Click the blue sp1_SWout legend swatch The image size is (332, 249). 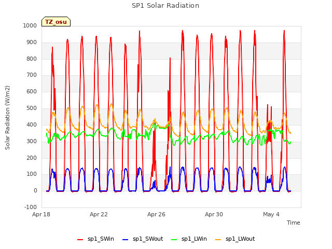click(x=126, y=240)
